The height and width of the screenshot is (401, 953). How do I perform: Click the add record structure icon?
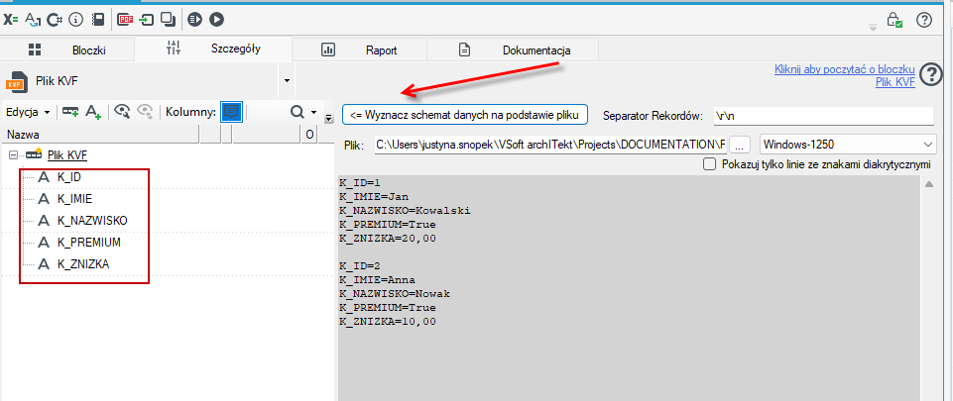pyautogui.click(x=70, y=112)
